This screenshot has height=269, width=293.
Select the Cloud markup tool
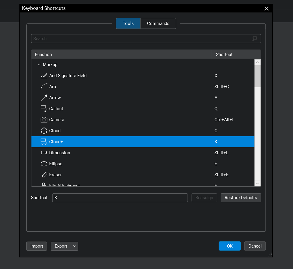point(55,131)
